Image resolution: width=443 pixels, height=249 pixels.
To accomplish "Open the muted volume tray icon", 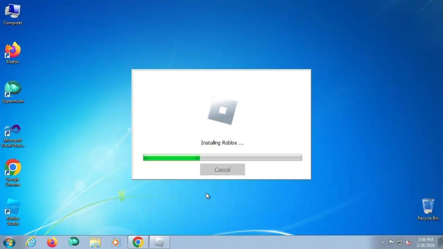I will coord(408,242).
